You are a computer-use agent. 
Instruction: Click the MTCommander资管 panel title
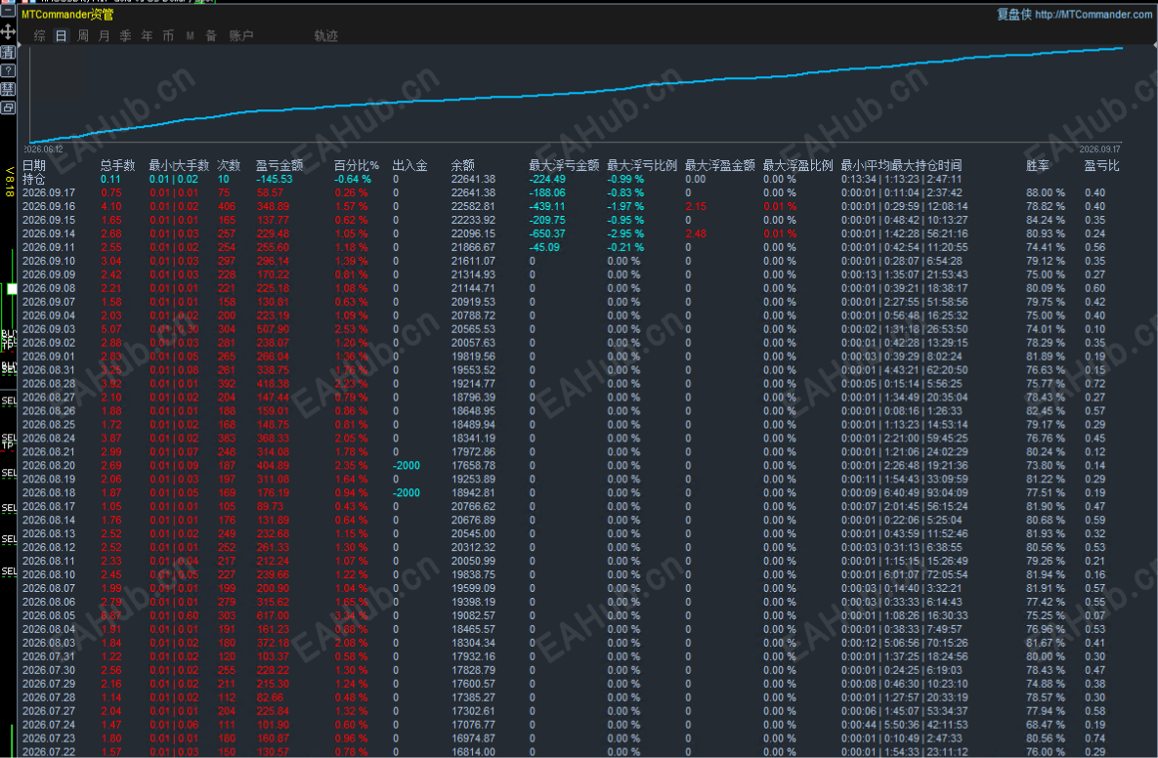pos(67,15)
